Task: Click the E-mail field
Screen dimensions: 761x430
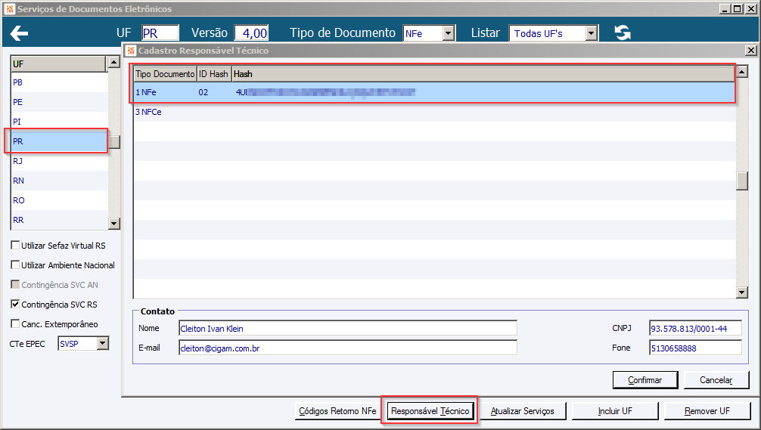Action: [347, 348]
